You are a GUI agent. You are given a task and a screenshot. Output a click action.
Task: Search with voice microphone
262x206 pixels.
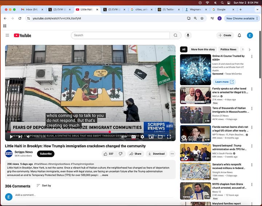tap(188, 35)
